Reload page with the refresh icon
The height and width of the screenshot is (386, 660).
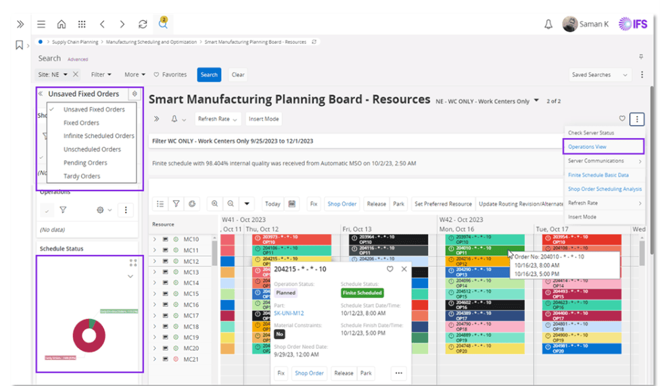point(143,24)
